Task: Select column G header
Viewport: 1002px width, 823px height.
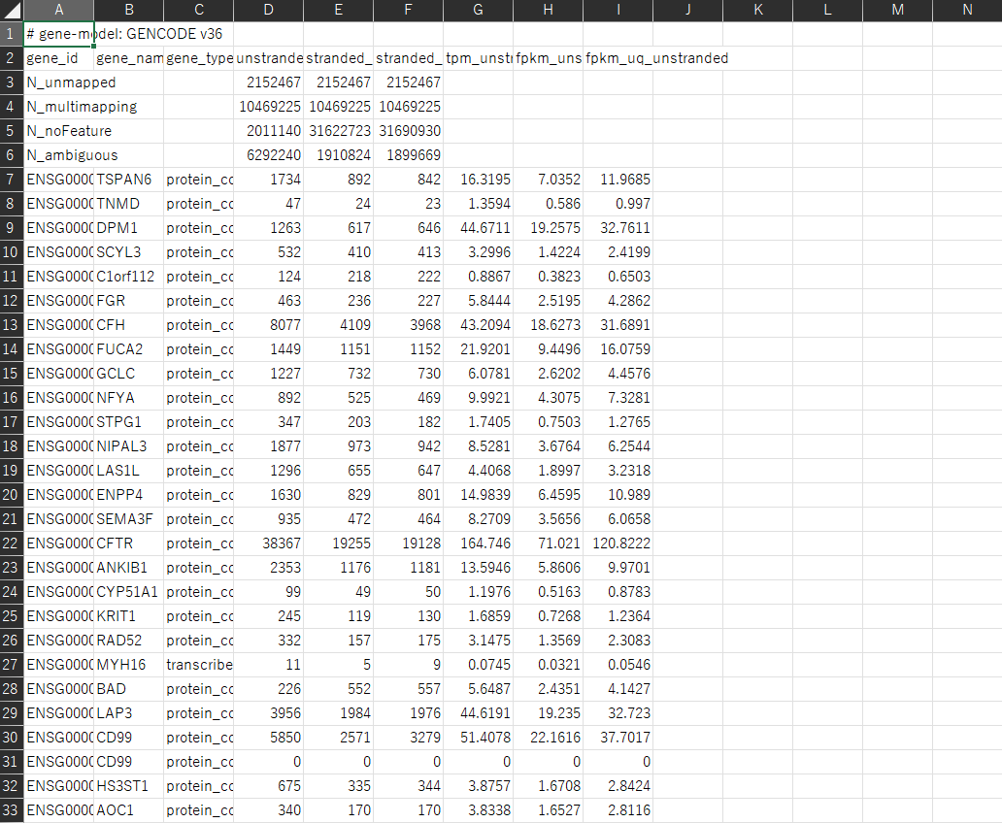Action: [478, 10]
